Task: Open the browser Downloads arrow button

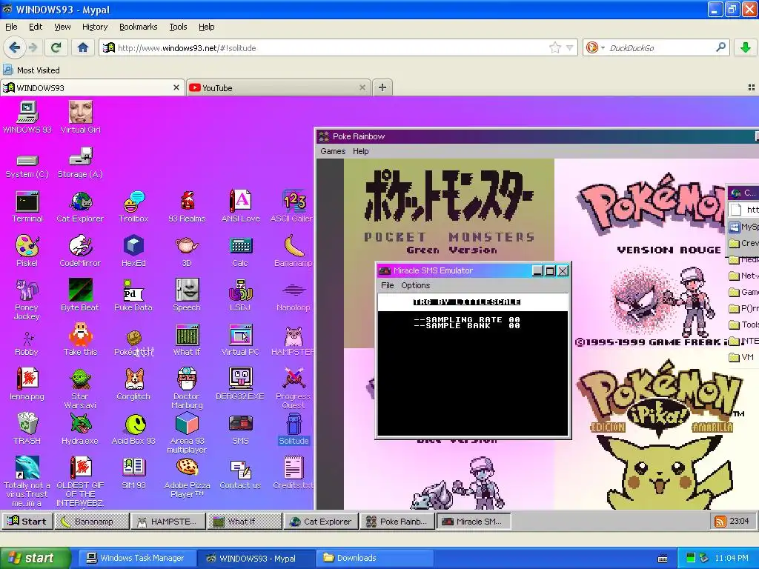Action: (746, 47)
